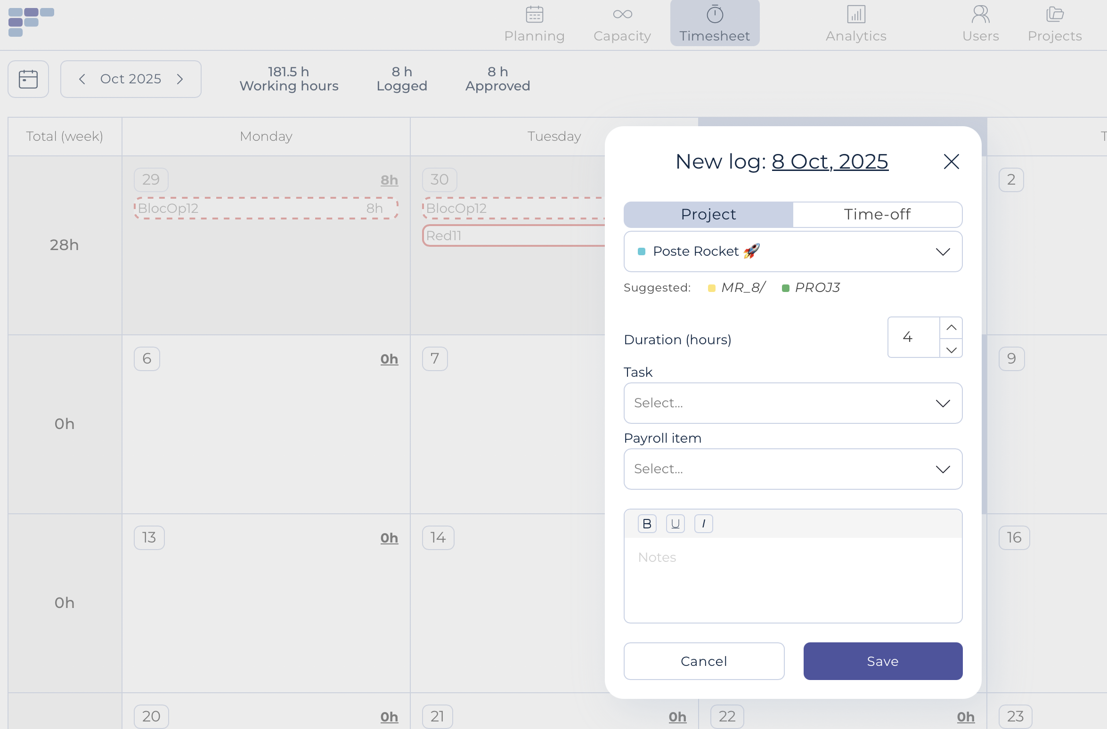1107x729 pixels.
Task: Open the Payroll item dropdown
Action: point(793,469)
